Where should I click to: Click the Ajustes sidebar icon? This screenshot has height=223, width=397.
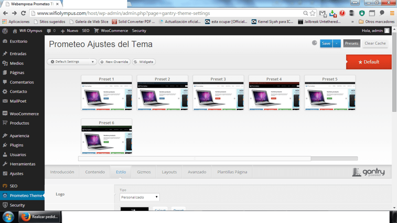pyautogui.click(x=5, y=173)
